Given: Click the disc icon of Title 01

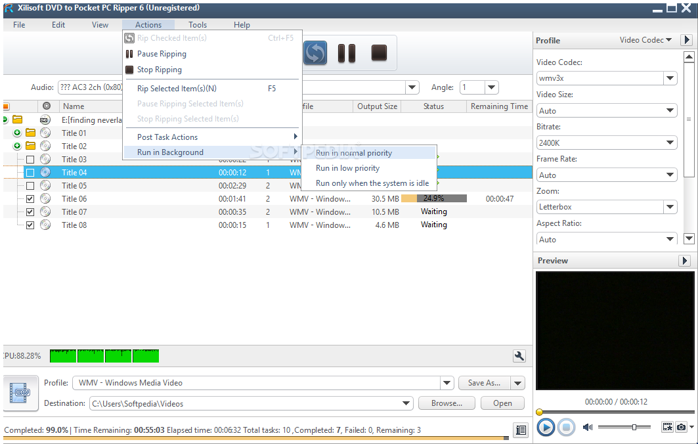Looking at the screenshot, I should tap(45, 133).
